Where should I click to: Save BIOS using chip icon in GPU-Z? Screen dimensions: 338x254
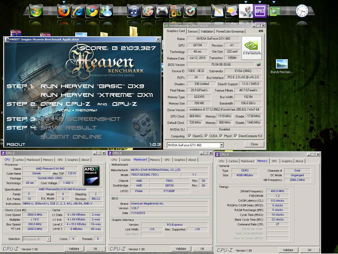click(x=259, y=64)
